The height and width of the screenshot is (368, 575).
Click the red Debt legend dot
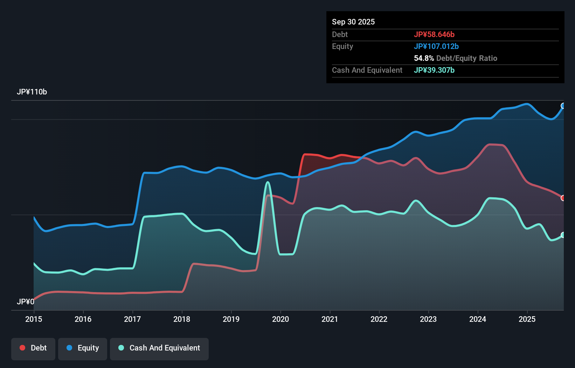pyautogui.click(x=22, y=348)
